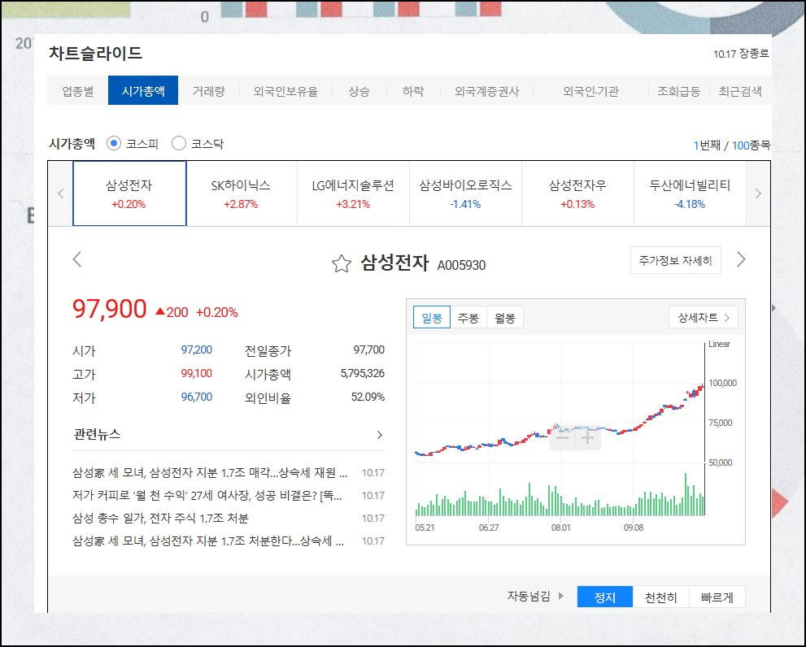This screenshot has width=806, height=647.
Task: Open news 삼성家 세 모녀 1.7조 처분한다
Action: 208,541
